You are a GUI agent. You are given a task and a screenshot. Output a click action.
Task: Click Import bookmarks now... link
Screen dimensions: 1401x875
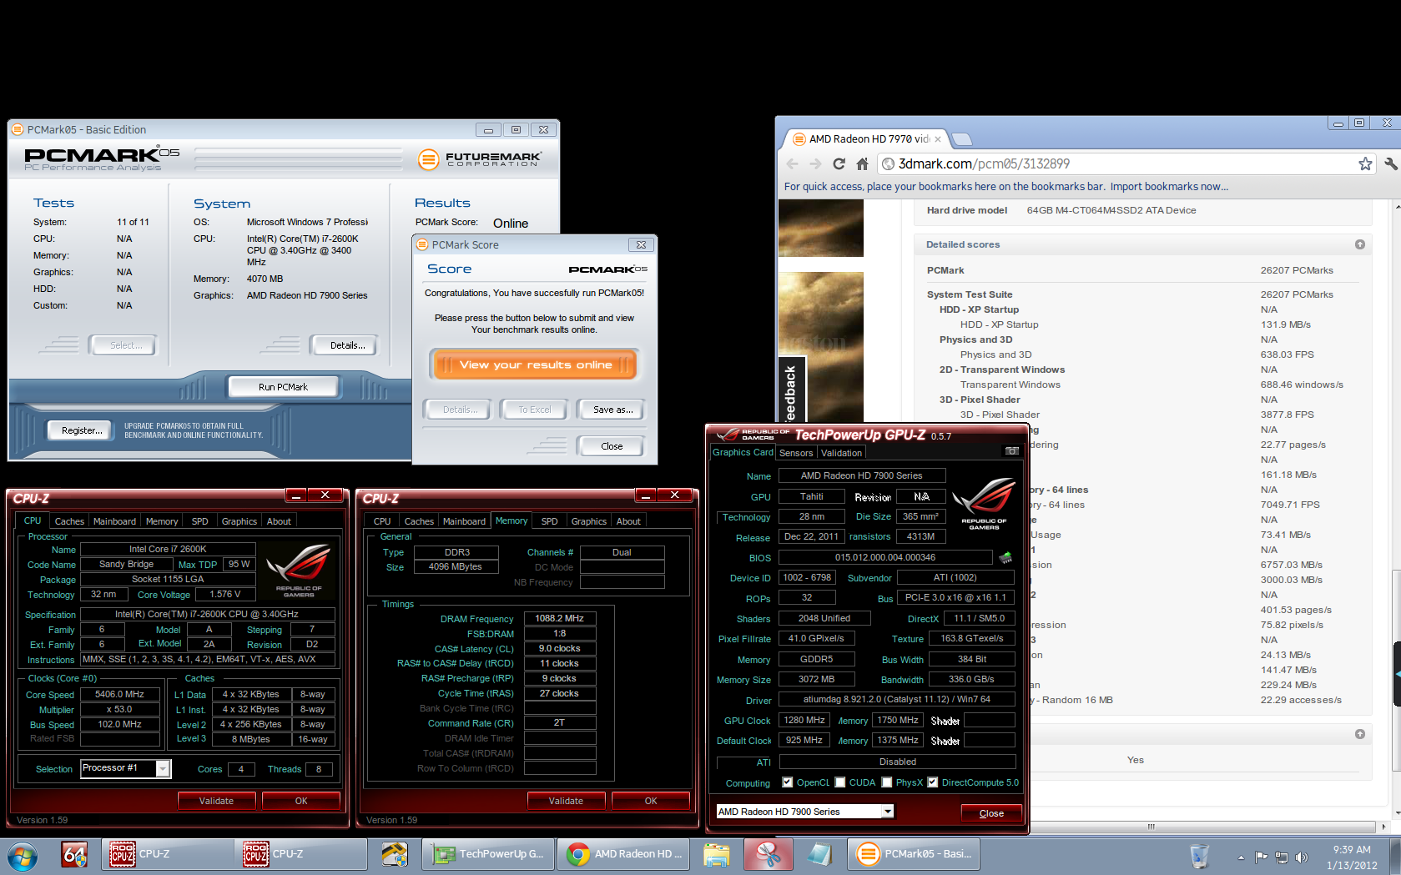[1169, 187]
